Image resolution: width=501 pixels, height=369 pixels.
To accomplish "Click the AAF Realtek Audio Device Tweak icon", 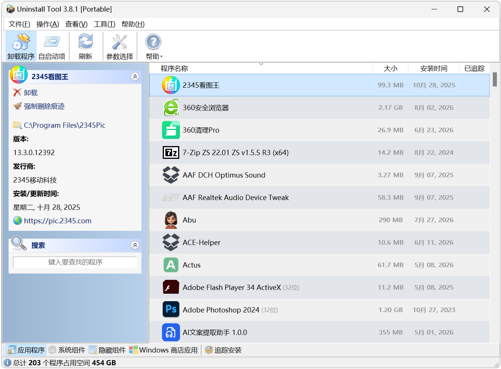I will click(171, 197).
